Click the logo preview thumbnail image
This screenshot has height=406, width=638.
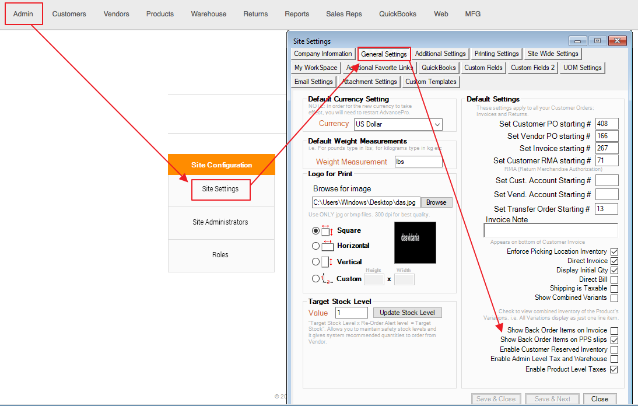point(415,242)
